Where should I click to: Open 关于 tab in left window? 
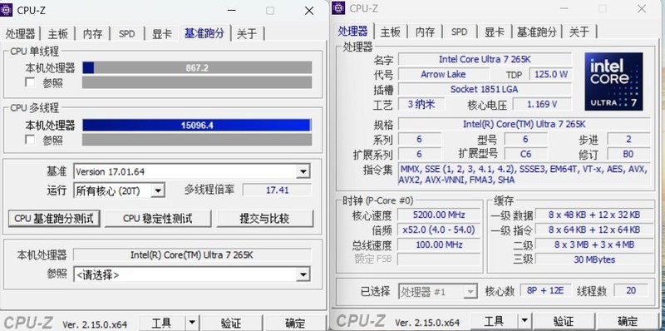pos(247,34)
